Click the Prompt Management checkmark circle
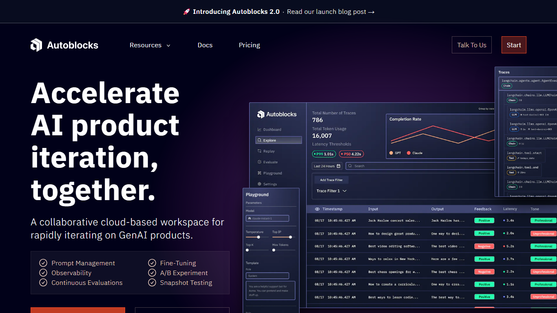Image resolution: width=557 pixels, height=313 pixels. pos(43,263)
